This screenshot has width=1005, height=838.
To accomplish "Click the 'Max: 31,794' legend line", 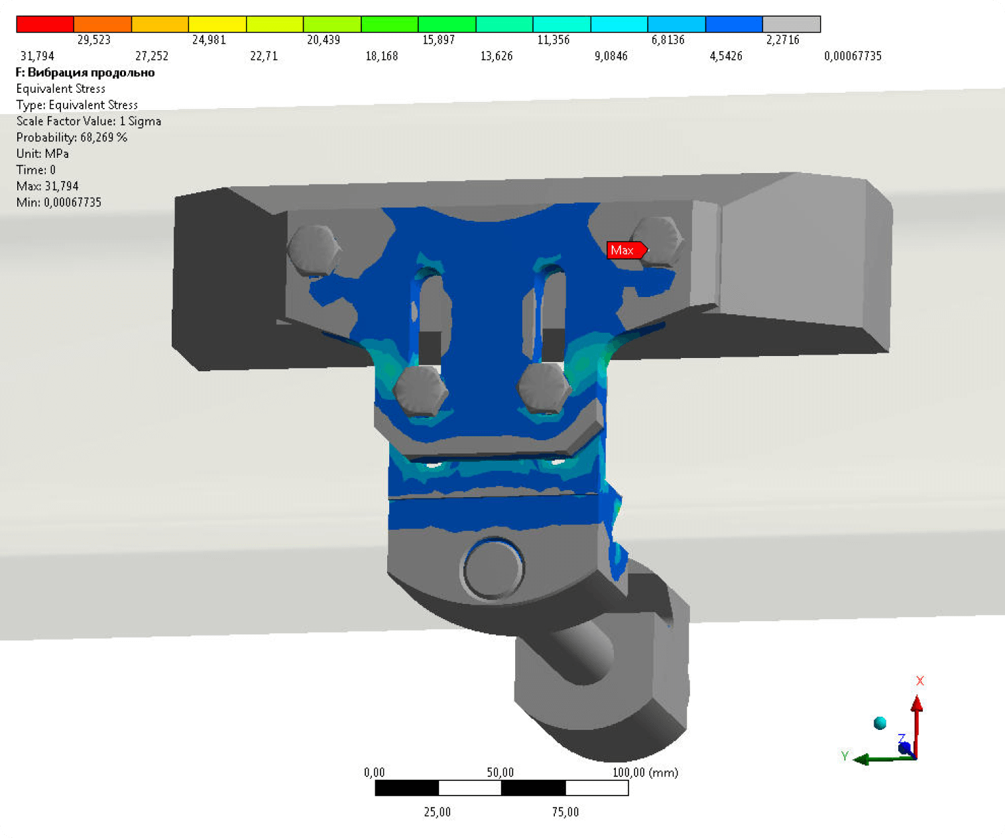I will coord(47,186).
